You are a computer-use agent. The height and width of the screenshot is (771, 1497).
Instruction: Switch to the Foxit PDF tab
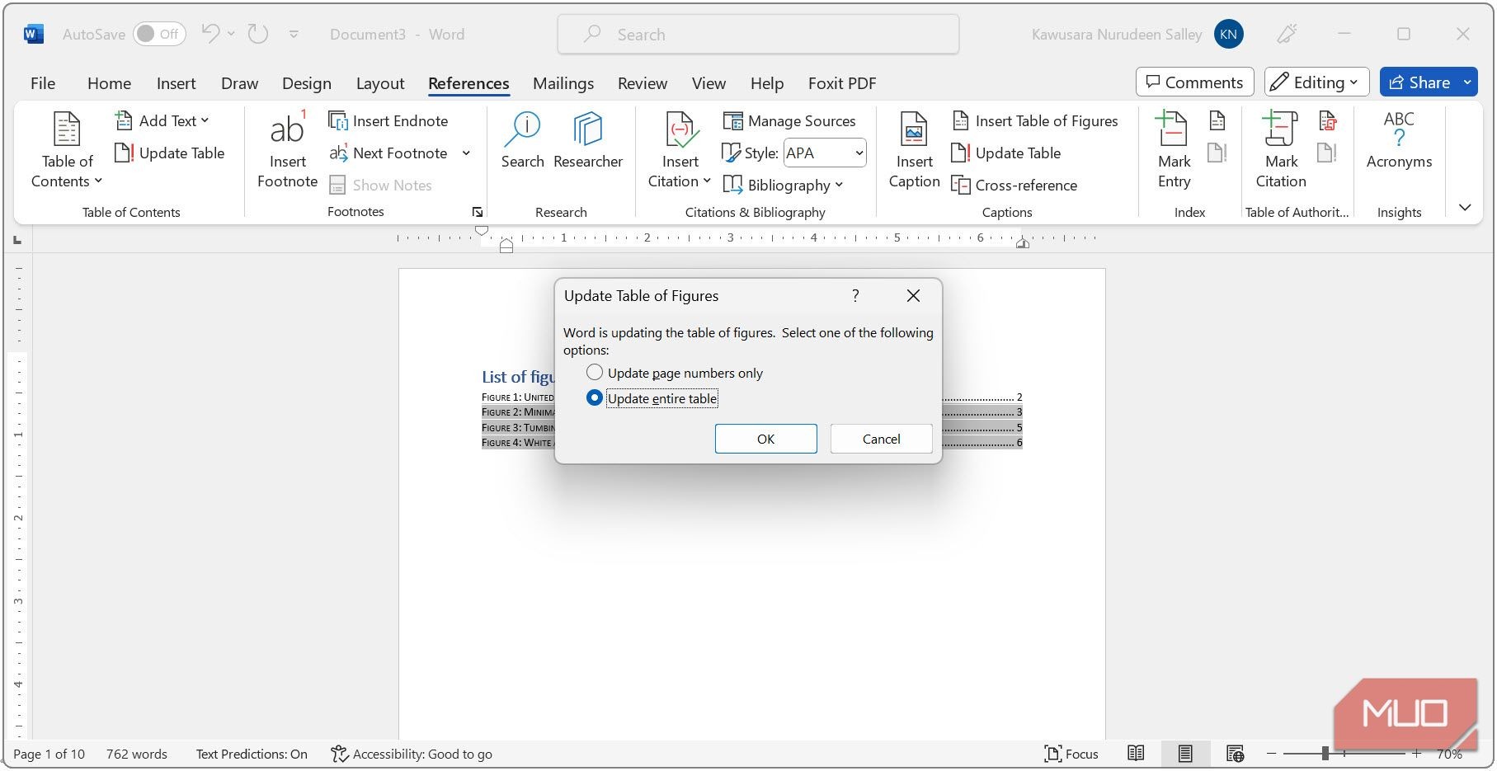pyautogui.click(x=842, y=83)
